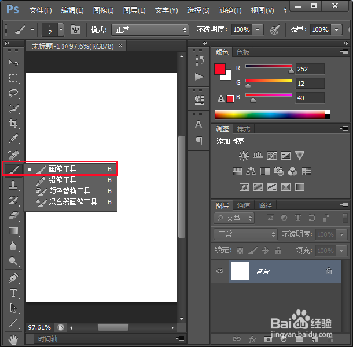Screen dimensions: 353x347
Task: Click the R channel slider
Action: tap(269, 66)
